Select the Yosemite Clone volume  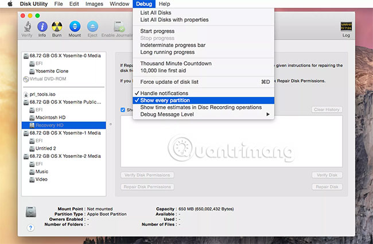pos(64,71)
